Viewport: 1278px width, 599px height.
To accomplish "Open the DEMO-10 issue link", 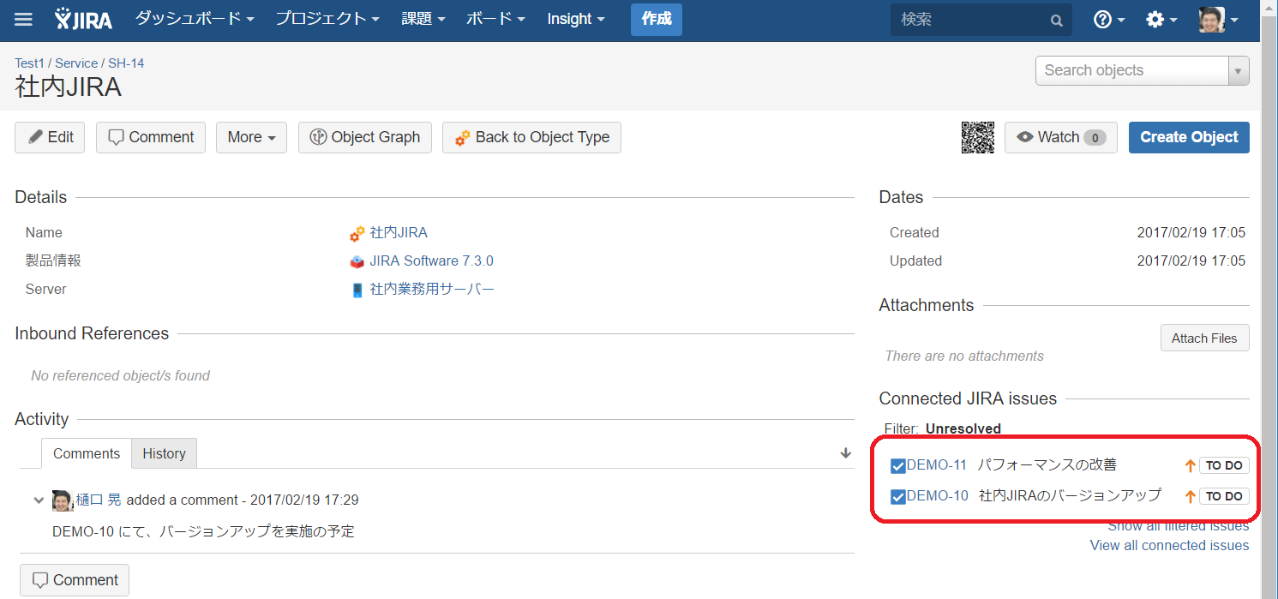I will pyautogui.click(x=938, y=495).
